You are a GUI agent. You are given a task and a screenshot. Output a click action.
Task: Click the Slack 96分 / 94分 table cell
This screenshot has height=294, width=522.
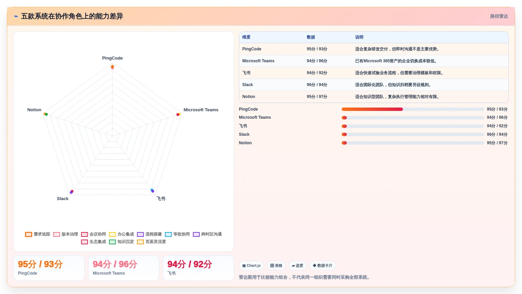click(317, 85)
